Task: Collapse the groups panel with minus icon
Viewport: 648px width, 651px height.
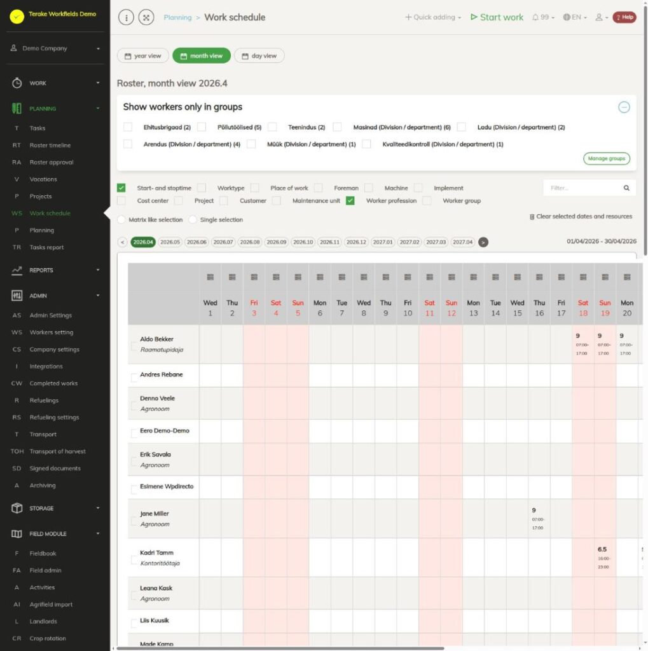Action: pyautogui.click(x=623, y=107)
